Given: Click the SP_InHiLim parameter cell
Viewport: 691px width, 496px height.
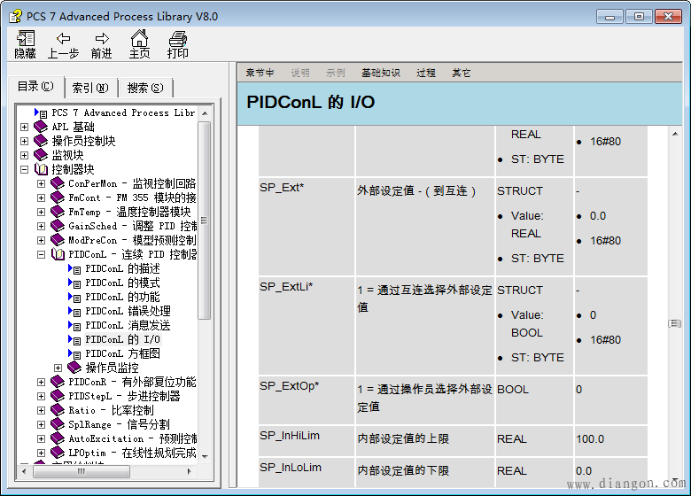Looking at the screenshot, I should (307, 441).
